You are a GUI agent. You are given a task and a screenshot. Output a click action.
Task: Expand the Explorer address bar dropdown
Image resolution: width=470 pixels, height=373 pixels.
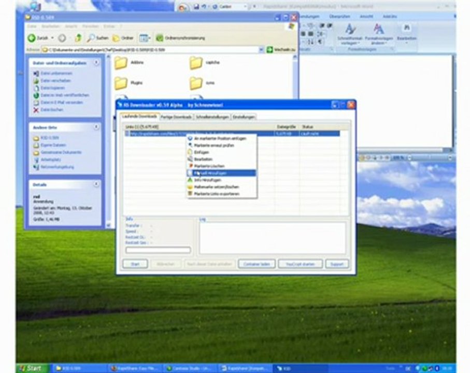[261, 49]
